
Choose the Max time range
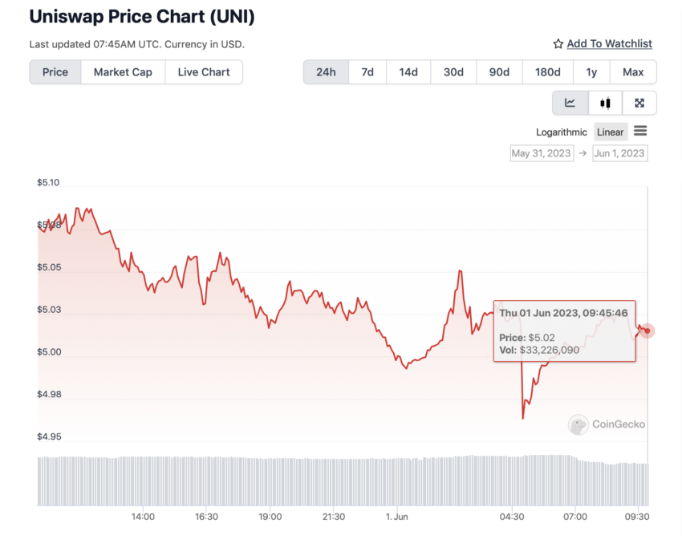pos(633,72)
